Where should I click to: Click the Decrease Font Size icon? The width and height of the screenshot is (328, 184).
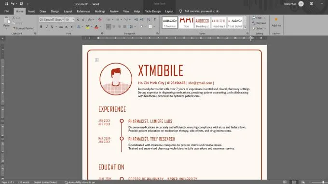point(83,19)
